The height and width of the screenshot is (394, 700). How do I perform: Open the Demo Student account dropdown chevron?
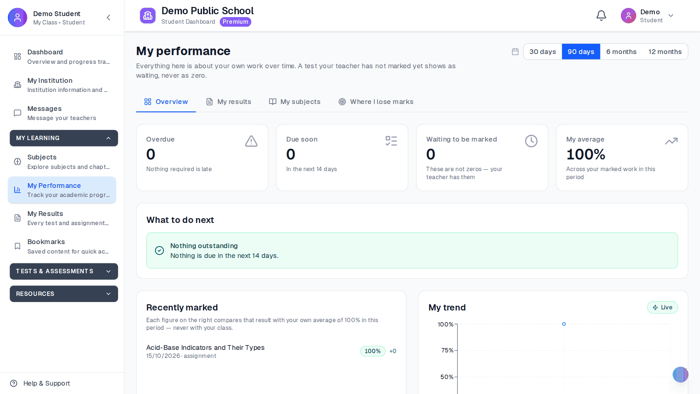tap(671, 16)
